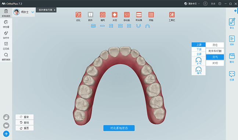Click the 缩弓 arch contraction icon
The height and width of the screenshot is (140, 238).
point(199,71)
